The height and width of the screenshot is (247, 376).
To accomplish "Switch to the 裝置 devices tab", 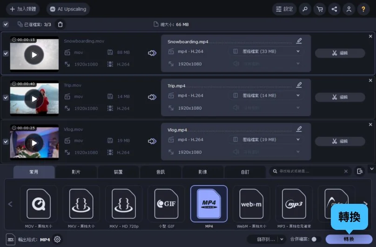I will click(x=118, y=172).
